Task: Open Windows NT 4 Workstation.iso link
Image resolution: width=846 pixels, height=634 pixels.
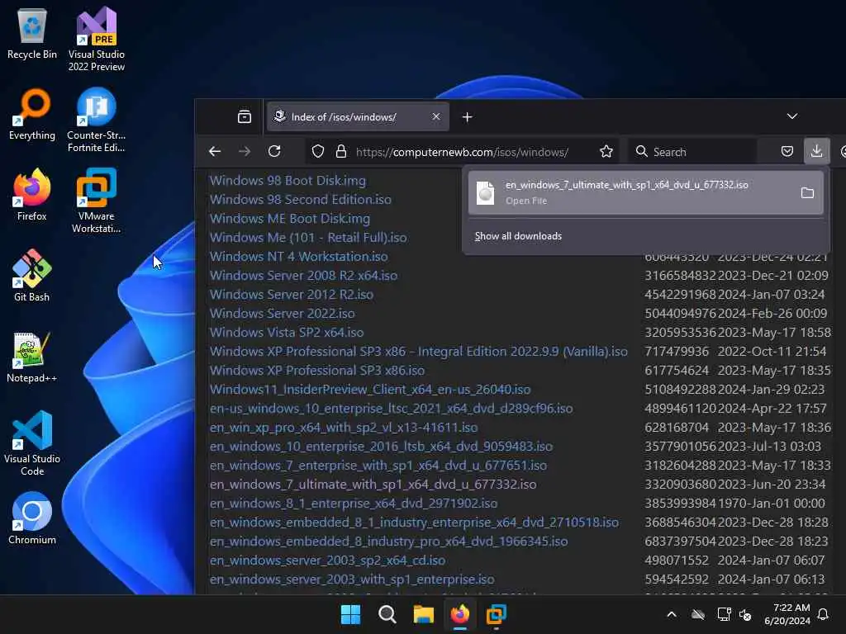Action: point(298,256)
